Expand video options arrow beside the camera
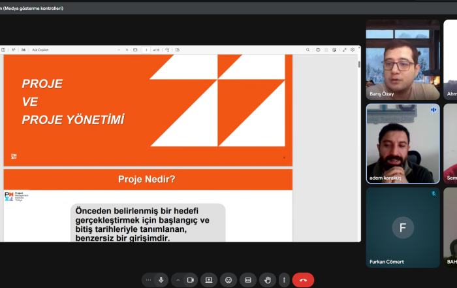This screenshot has height=288, width=457. tap(177, 280)
